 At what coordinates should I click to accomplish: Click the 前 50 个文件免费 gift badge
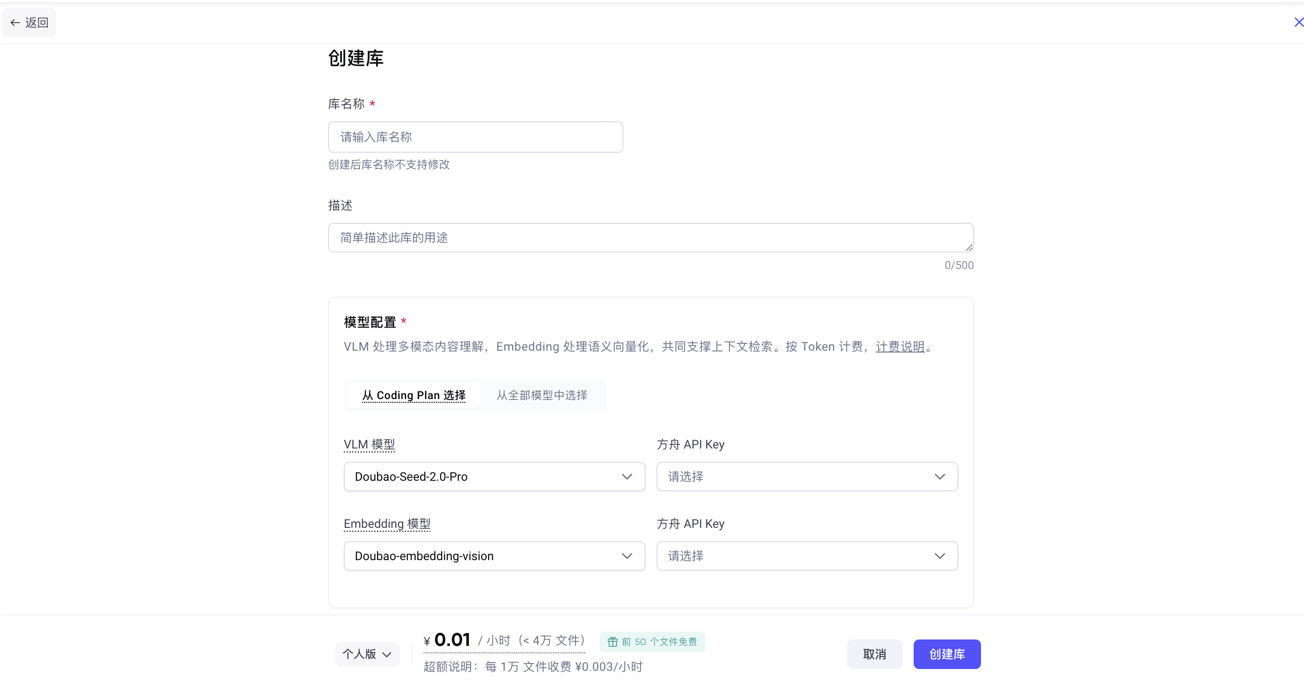[x=652, y=642]
